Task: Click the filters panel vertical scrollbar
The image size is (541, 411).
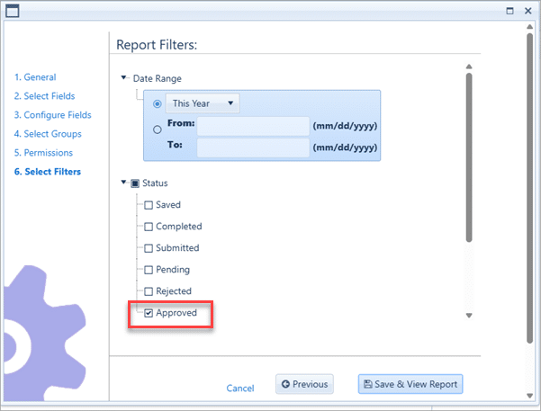Action: pyautogui.click(x=469, y=156)
